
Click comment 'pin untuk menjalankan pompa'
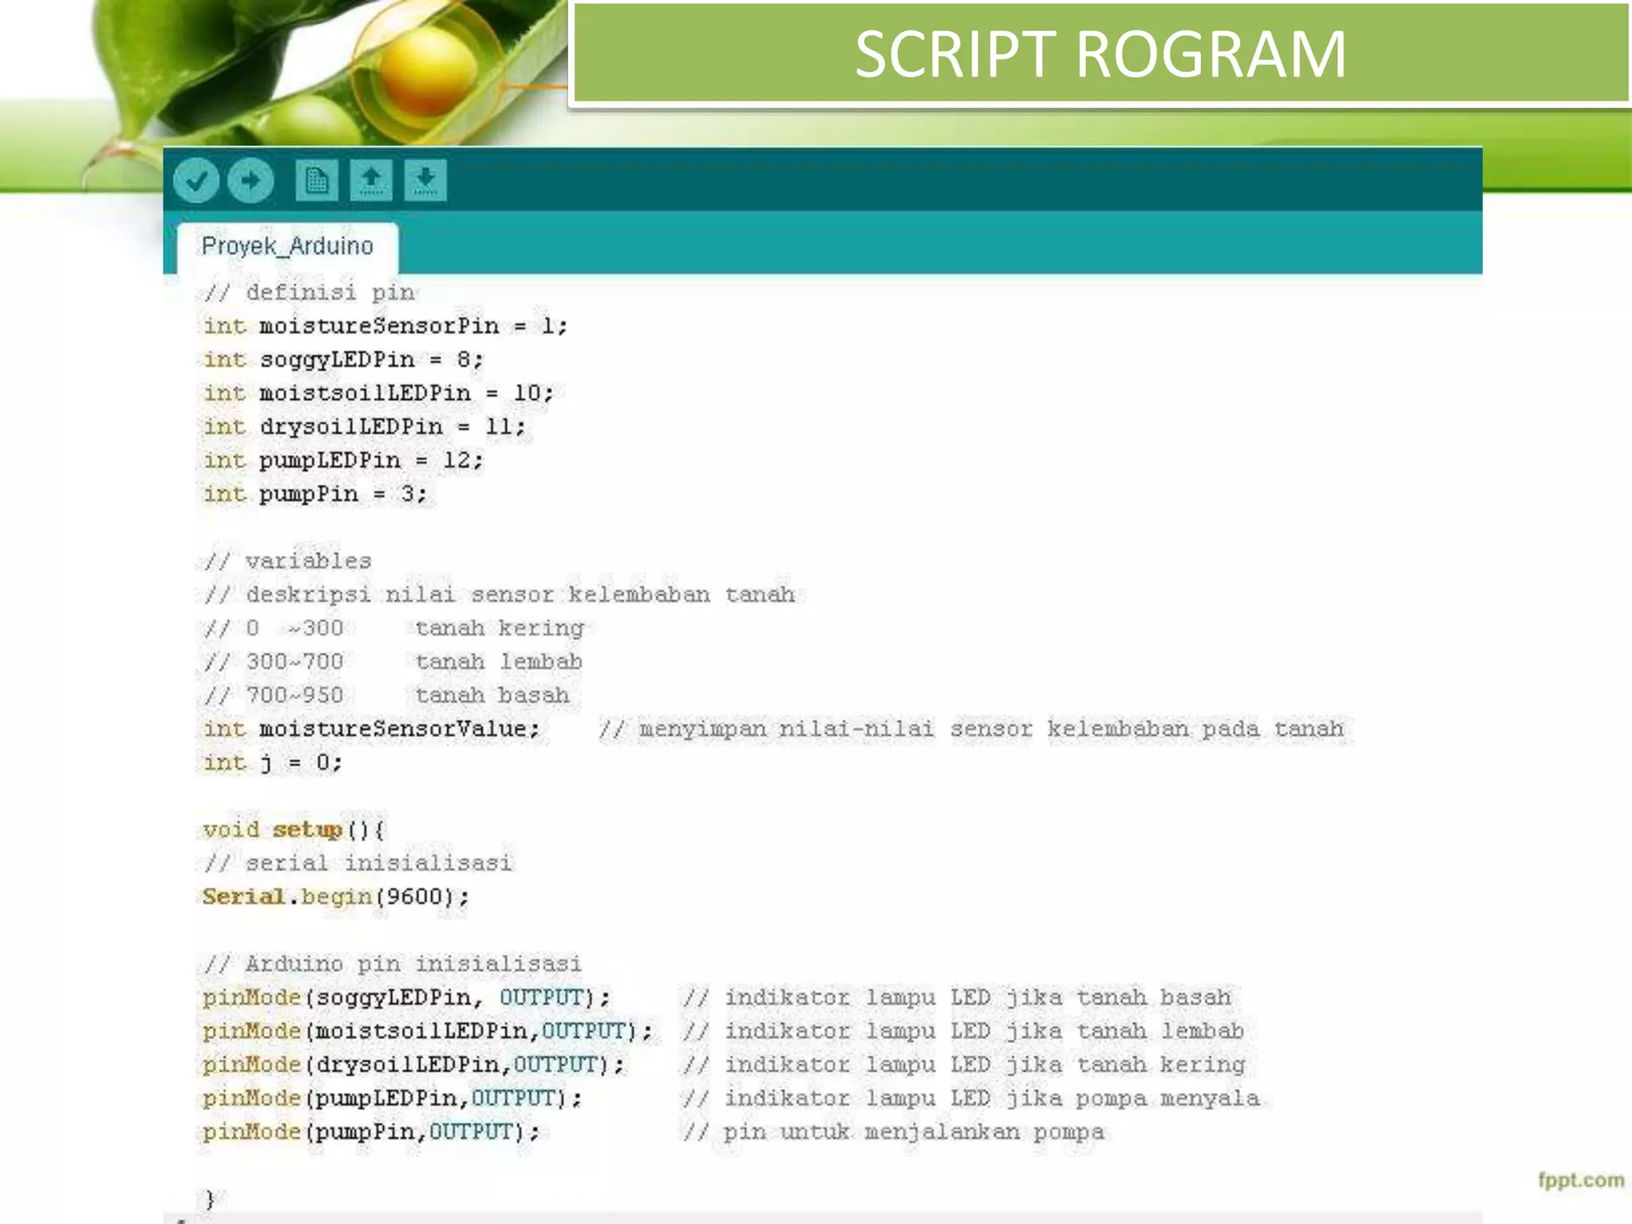point(914,1132)
